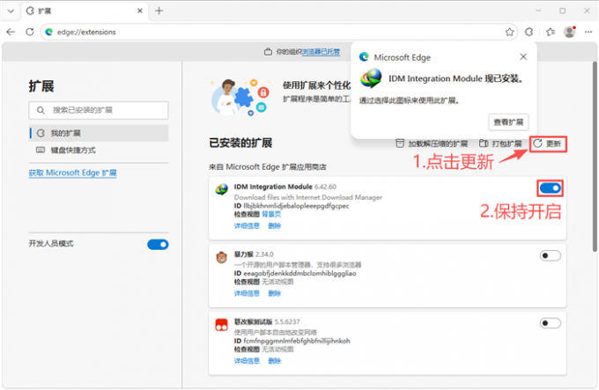Screen dimensions: 599x390
Task: Open a new tab with the plus icon
Action: (159, 11)
